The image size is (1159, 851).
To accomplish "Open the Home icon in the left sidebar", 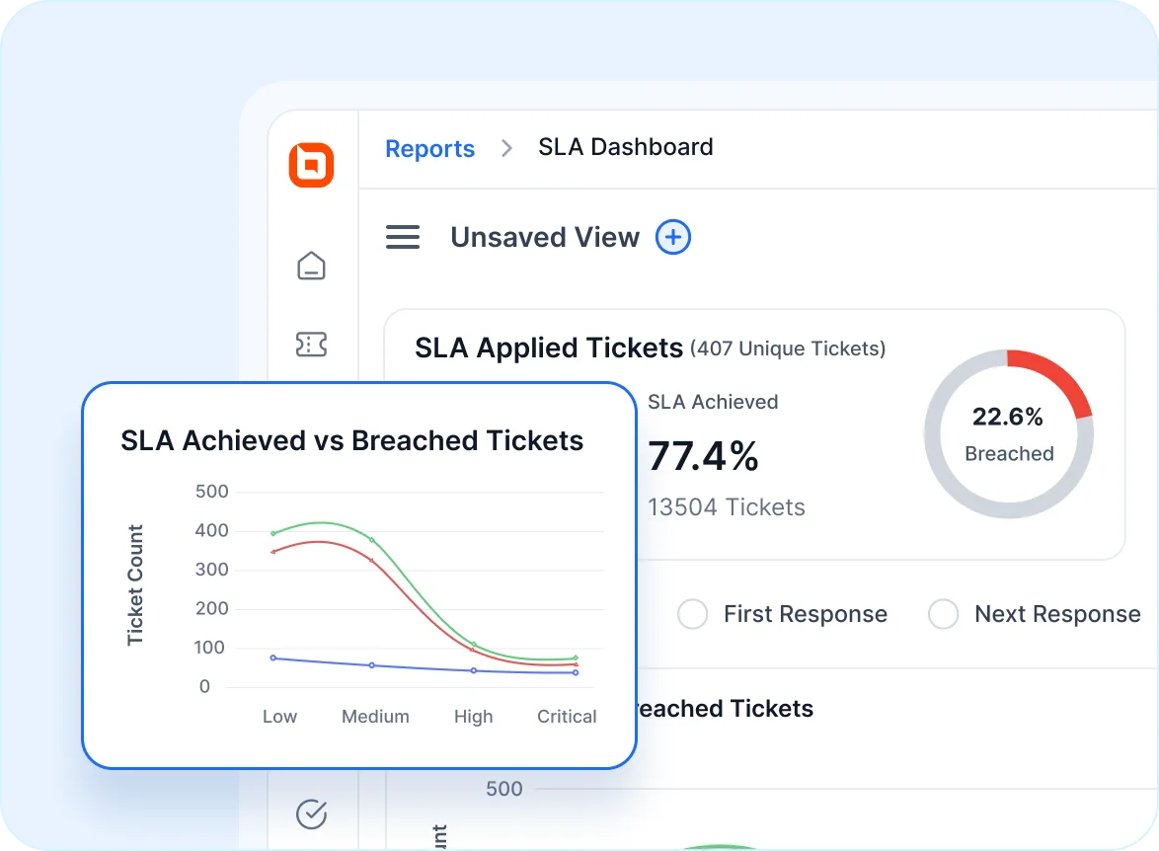I will 311,265.
